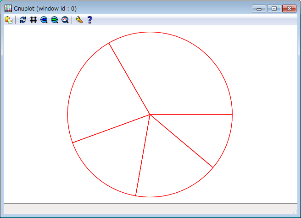The width and height of the screenshot is (301, 218).
Task: Close the Gnuplot window
Action: 289,9
